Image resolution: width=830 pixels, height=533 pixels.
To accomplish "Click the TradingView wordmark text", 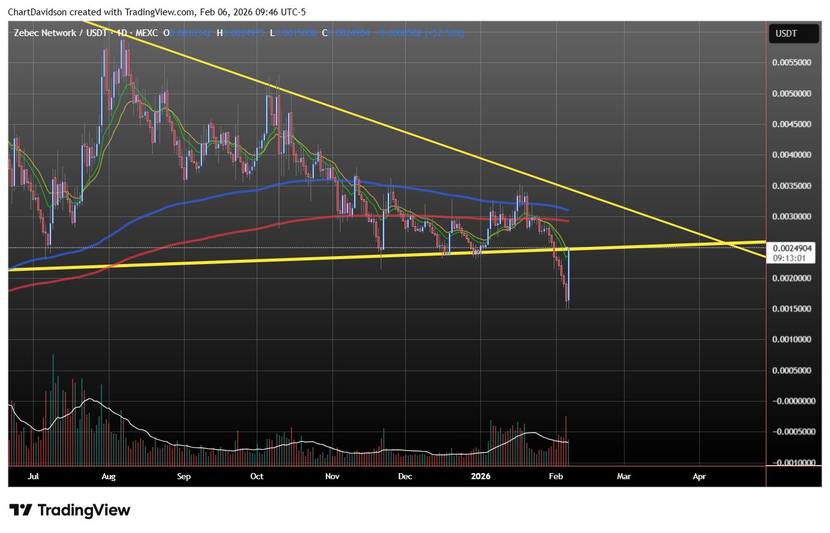I will 84,510.
